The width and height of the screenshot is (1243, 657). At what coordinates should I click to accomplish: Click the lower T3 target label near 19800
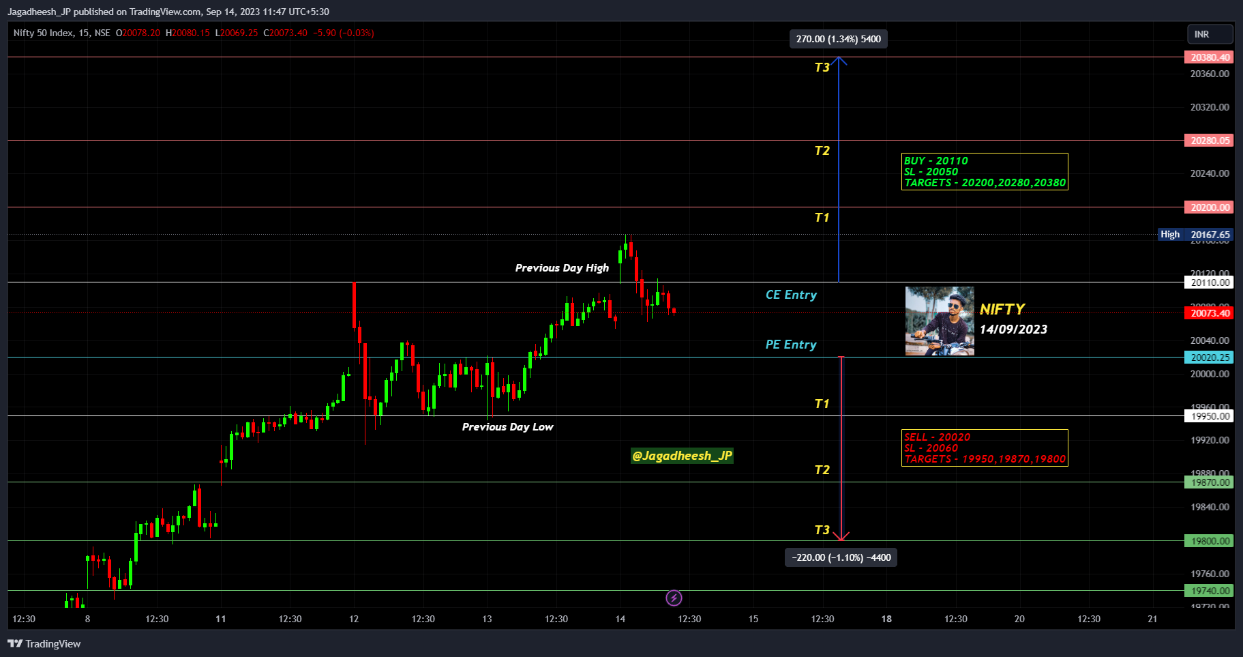pyautogui.click(x=822, y=530)
